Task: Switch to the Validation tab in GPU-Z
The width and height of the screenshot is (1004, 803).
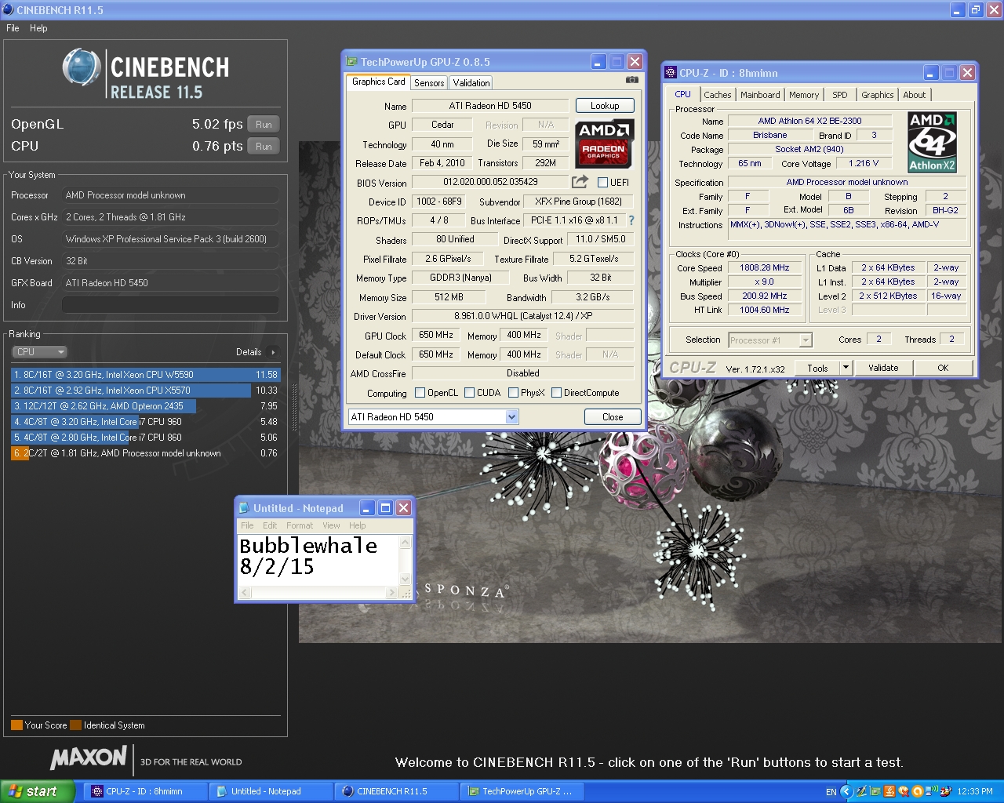Action: tap(471, 83)
